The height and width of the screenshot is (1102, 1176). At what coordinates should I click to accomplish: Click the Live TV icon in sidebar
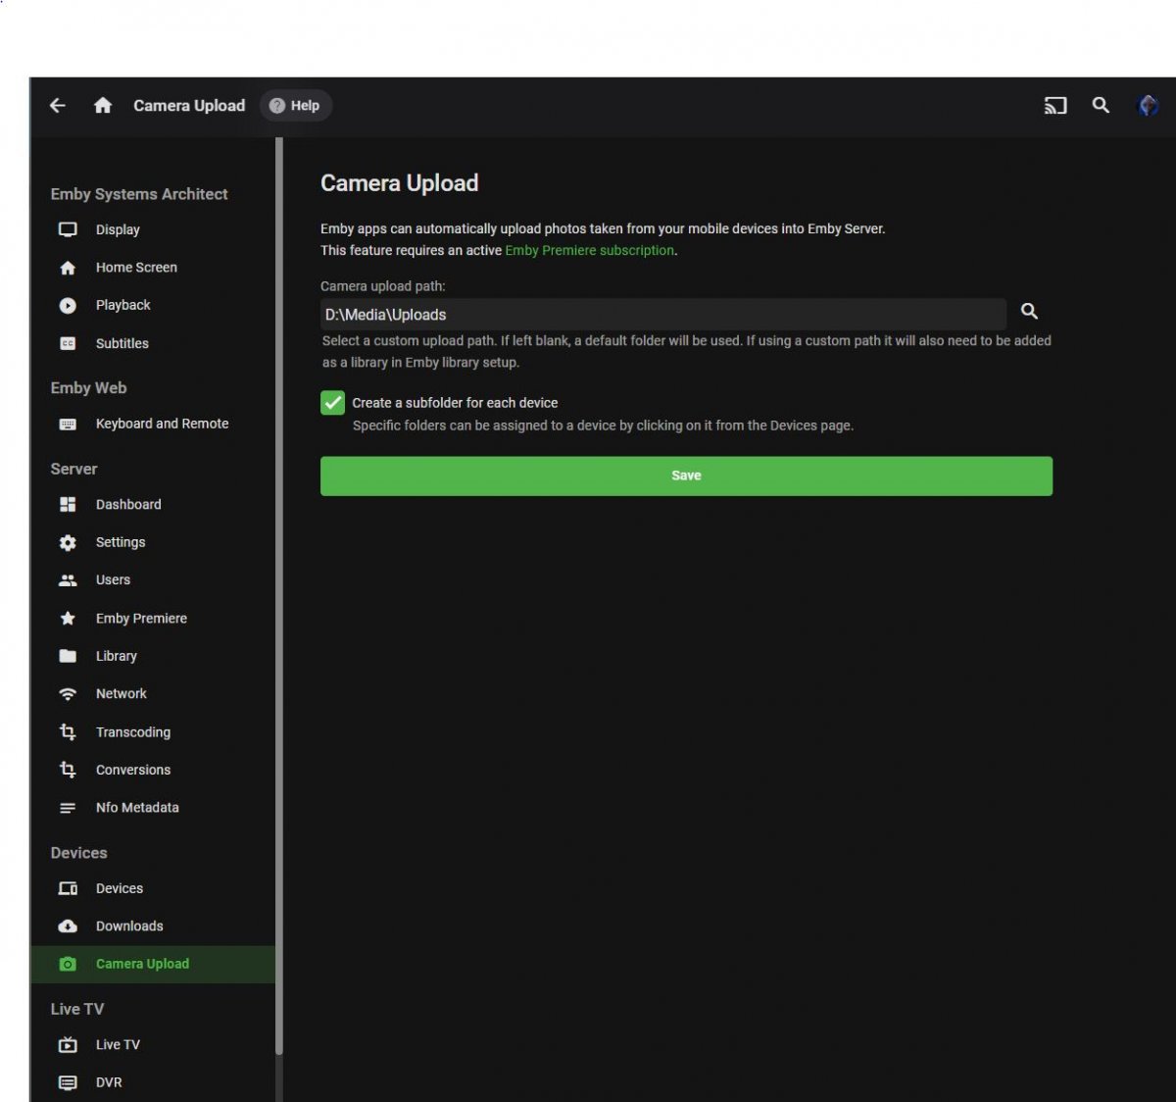click(x=68, y=1045)
